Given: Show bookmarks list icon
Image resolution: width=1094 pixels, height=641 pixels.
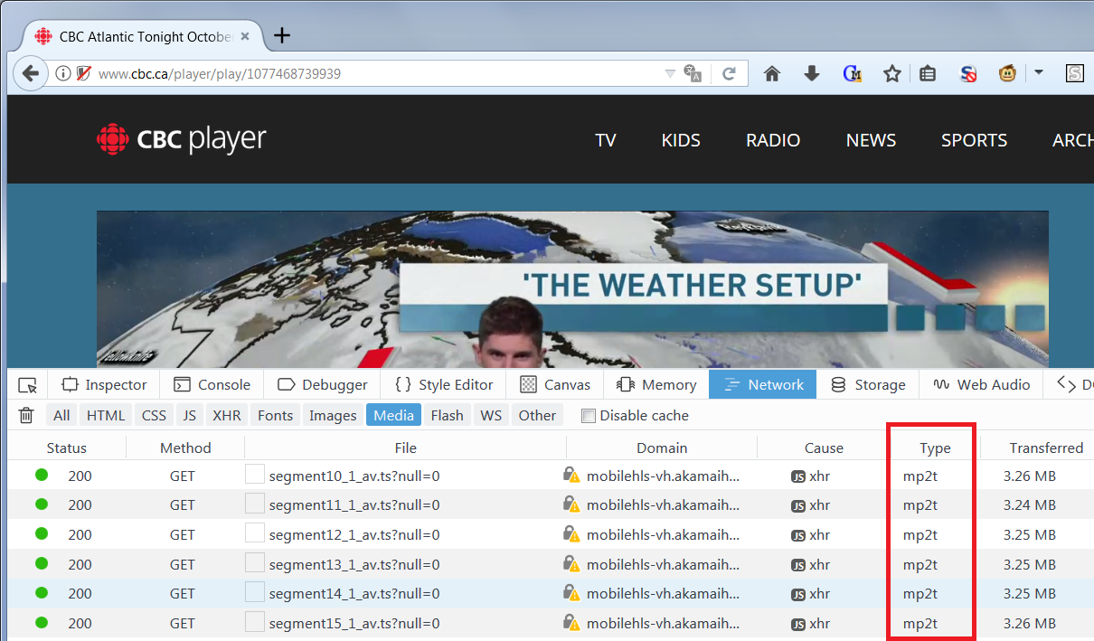Looking at the screenshot, I should point(928,74).
